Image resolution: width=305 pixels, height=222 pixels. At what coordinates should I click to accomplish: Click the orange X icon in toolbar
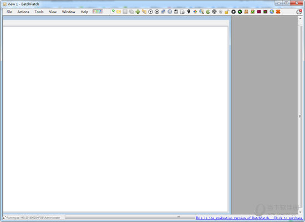point(278,12)
